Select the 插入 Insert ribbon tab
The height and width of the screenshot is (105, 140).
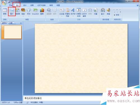point(17,5)
